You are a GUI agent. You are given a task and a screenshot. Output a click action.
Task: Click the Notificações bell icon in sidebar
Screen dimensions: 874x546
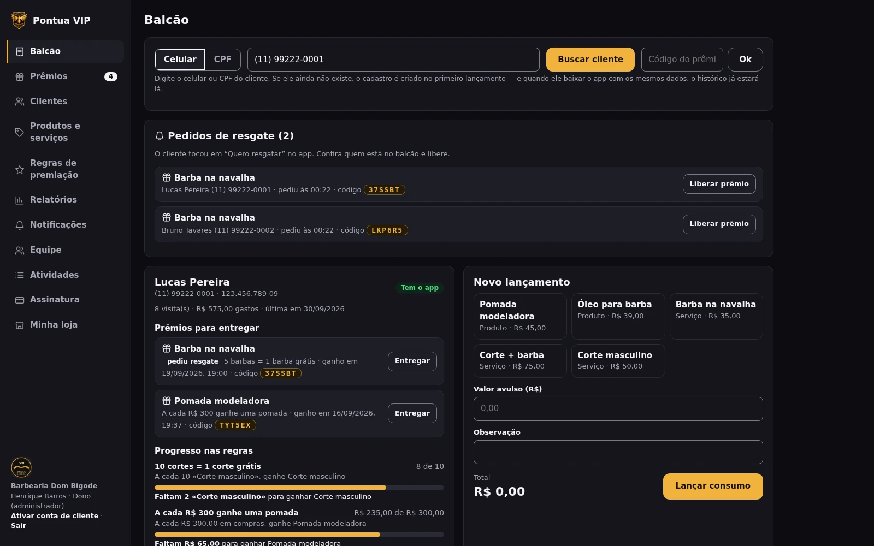(x=20, y=225)
